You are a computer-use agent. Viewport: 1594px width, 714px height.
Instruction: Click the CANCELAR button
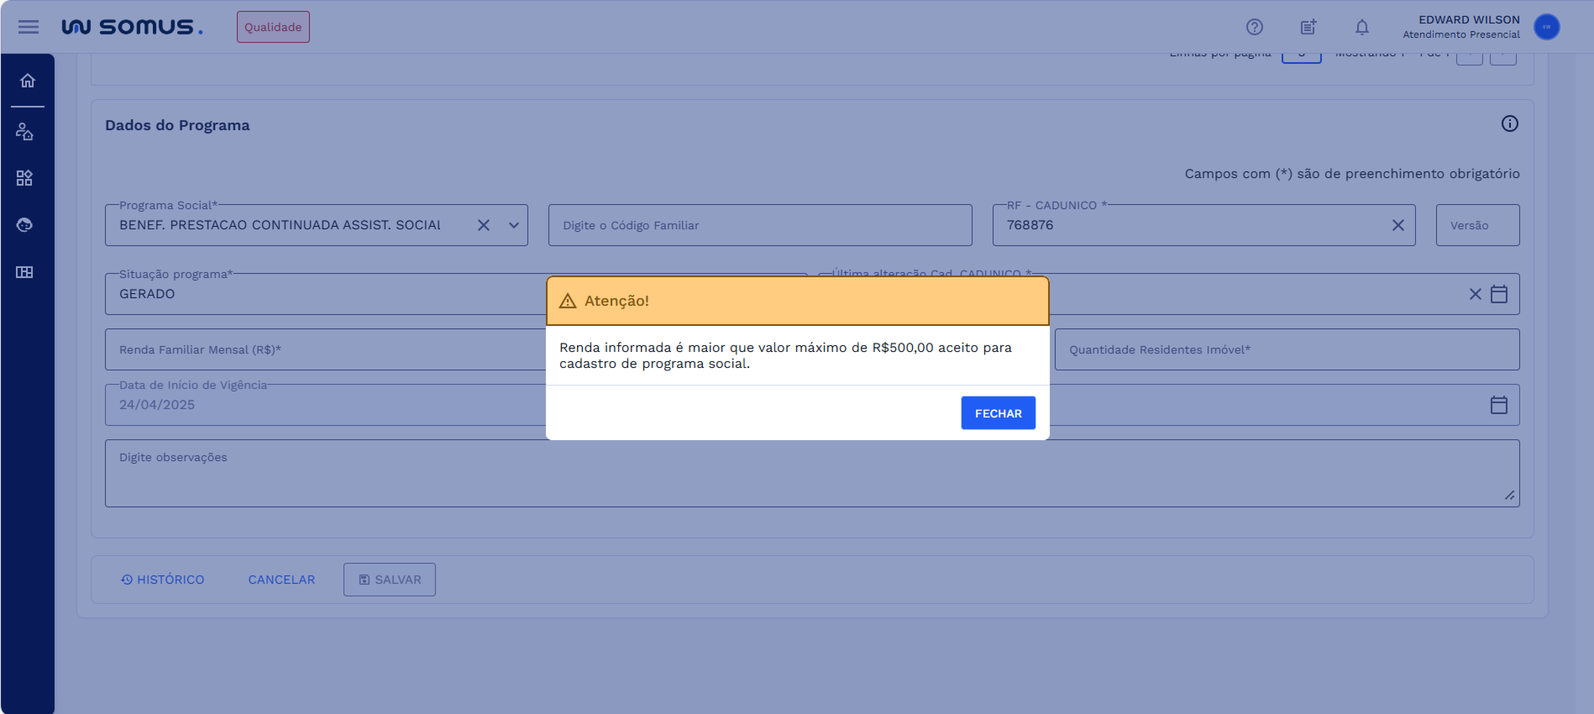281,579
